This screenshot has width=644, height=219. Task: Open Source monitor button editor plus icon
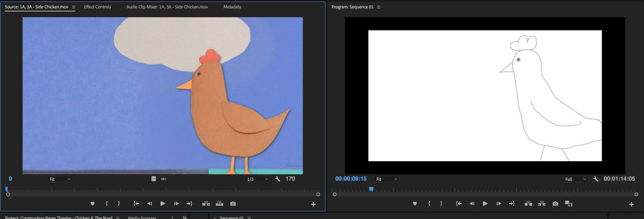pyautogui.click(x=313, y=204)
